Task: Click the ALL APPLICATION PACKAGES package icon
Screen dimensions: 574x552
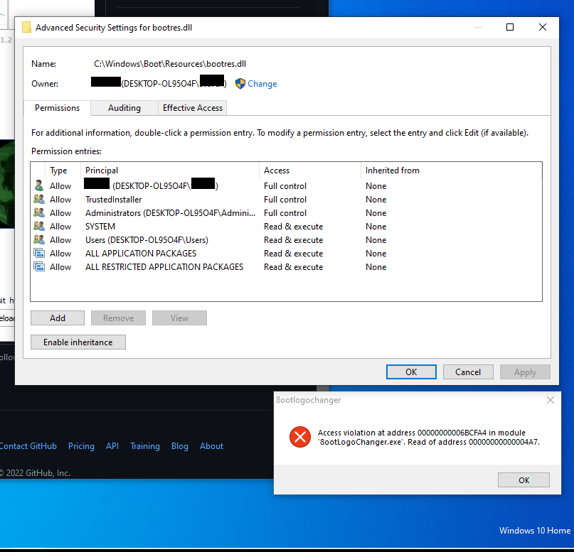Action: tap(39, 253)
